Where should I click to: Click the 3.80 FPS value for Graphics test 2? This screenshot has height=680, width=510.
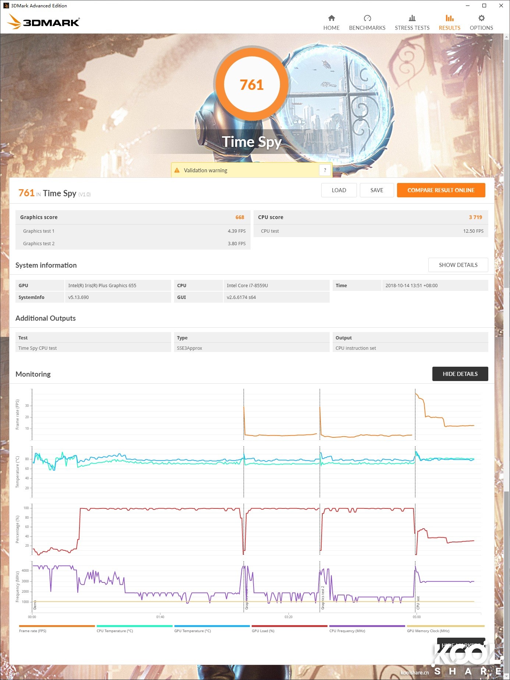tap(237, 244)
